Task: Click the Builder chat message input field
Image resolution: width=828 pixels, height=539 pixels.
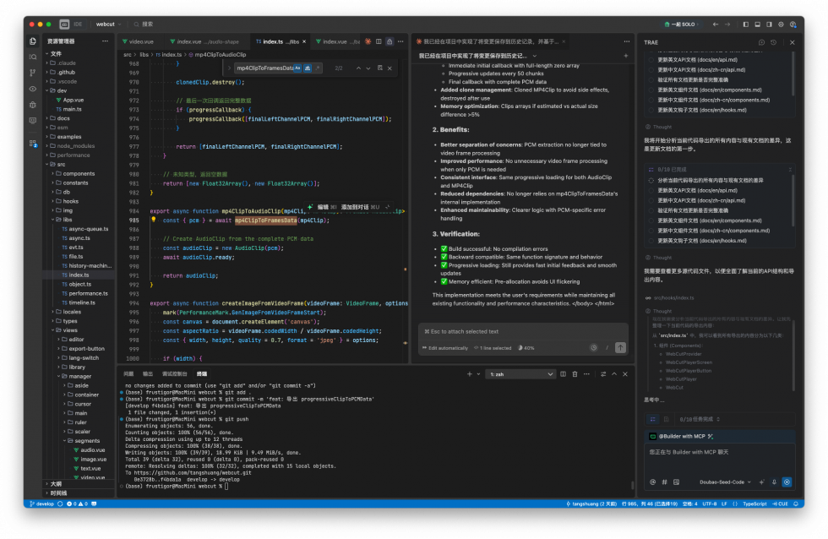Action: [718, 456]
